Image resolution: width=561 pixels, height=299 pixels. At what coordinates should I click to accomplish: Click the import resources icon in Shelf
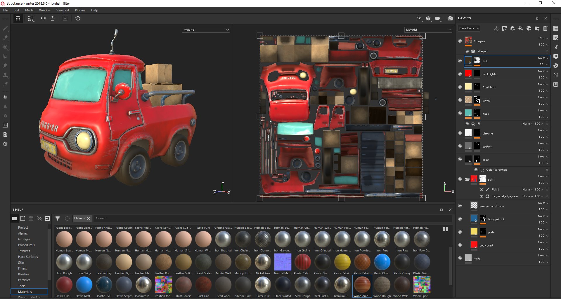coord(47,218)
